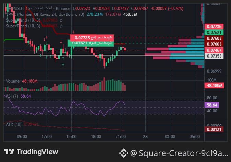Click the red 48.180M volume axis tag
The image size is (231, 162).
tap(214, 86)
